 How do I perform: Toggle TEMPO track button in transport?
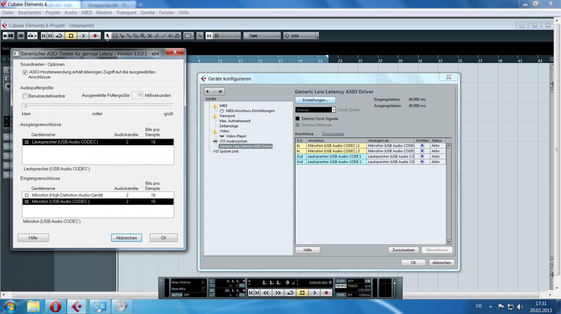(x=341, y=286)
